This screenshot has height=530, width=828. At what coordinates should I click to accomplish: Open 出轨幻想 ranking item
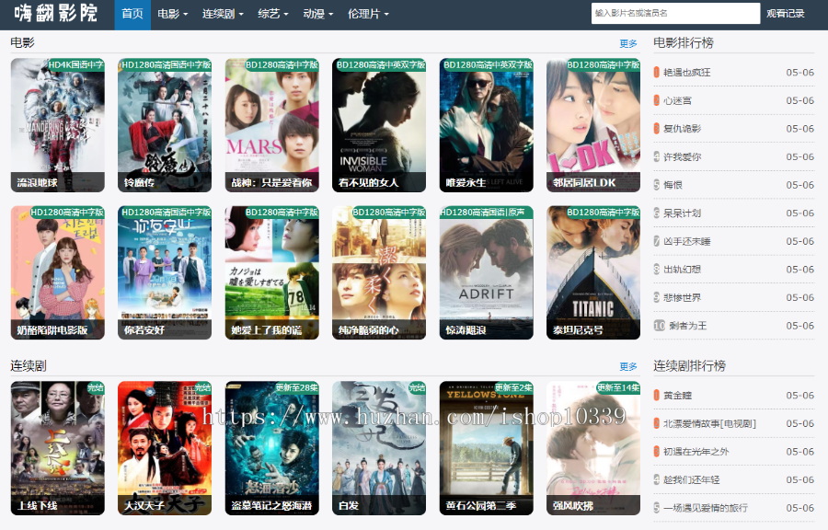[x=683, y=270]
